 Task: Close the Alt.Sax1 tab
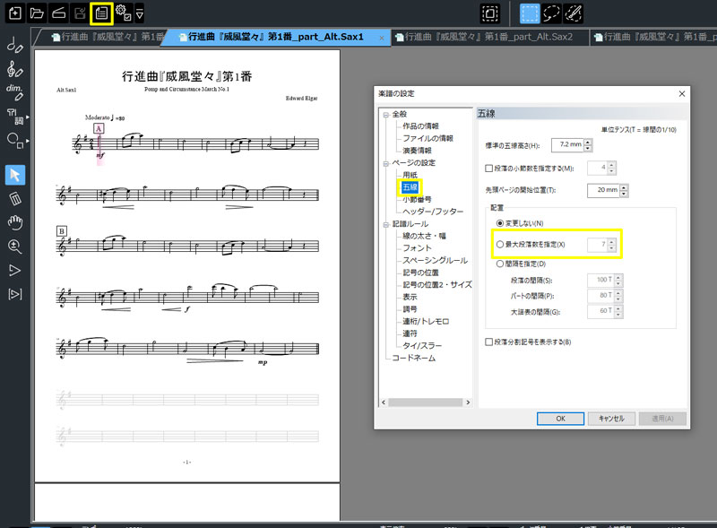pos(382,38)
